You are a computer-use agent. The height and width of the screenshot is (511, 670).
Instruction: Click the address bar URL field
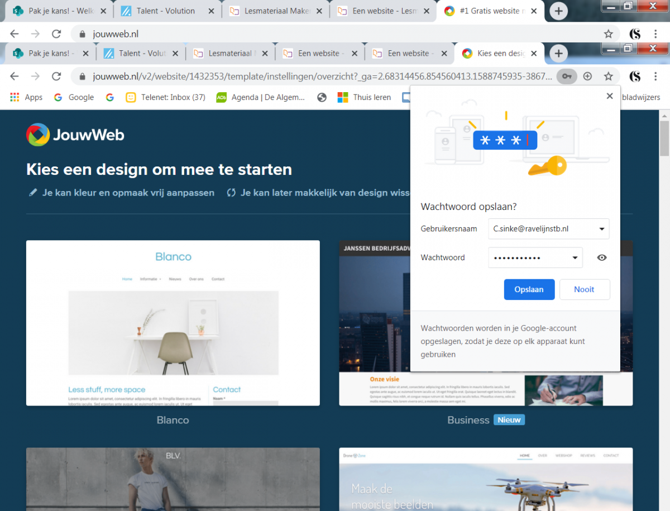318,76
